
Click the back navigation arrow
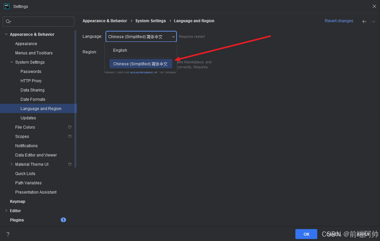(x=364, y=22)
